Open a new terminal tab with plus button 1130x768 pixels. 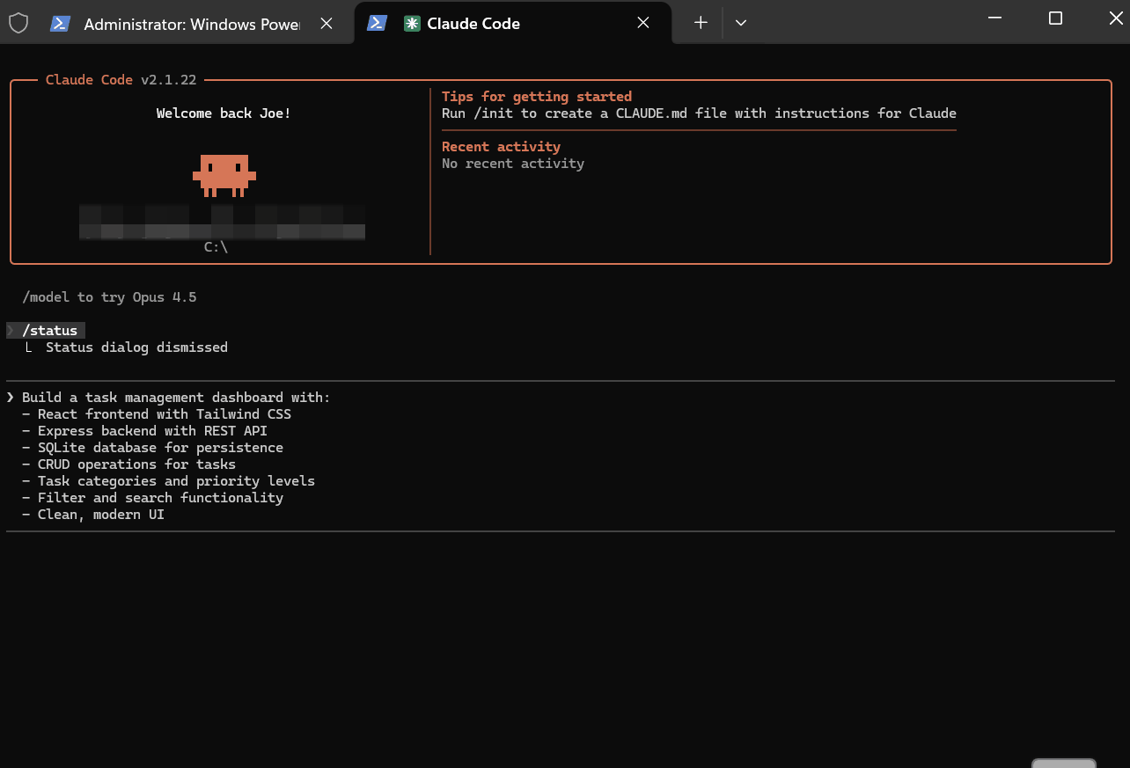point(701,24)
